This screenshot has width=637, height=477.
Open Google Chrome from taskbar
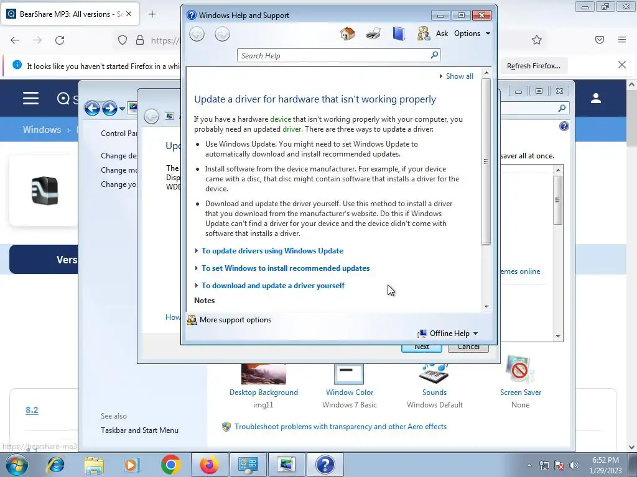click(170, 465)
